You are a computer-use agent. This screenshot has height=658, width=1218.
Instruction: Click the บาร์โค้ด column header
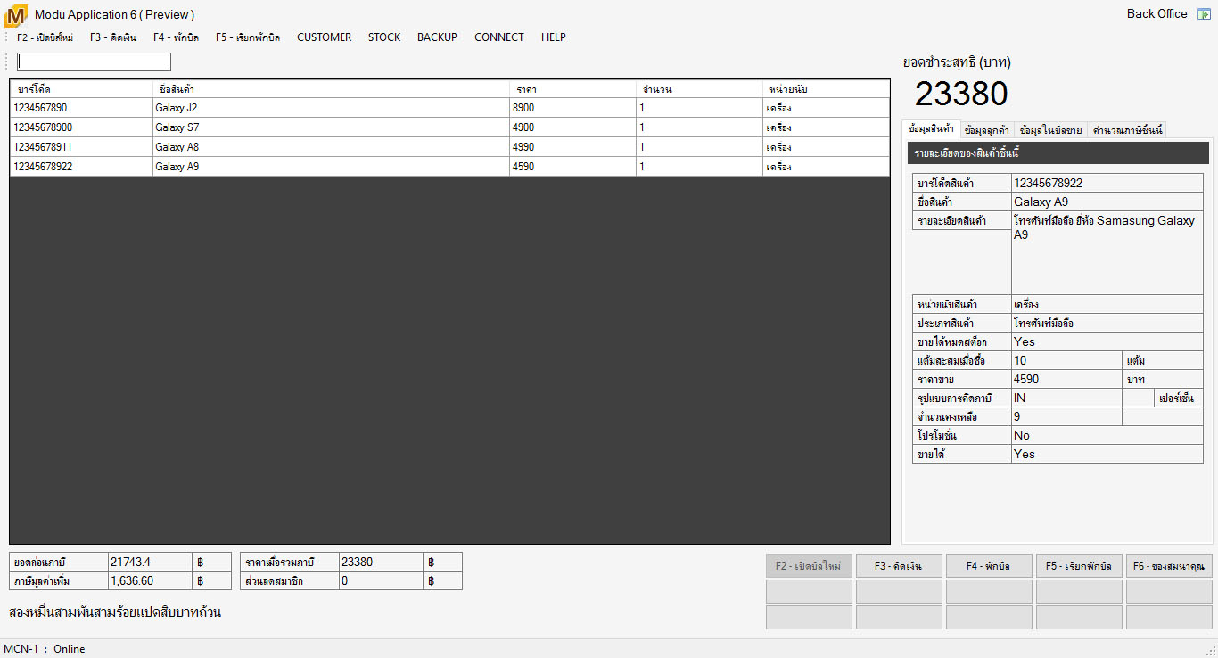(81, 89)
